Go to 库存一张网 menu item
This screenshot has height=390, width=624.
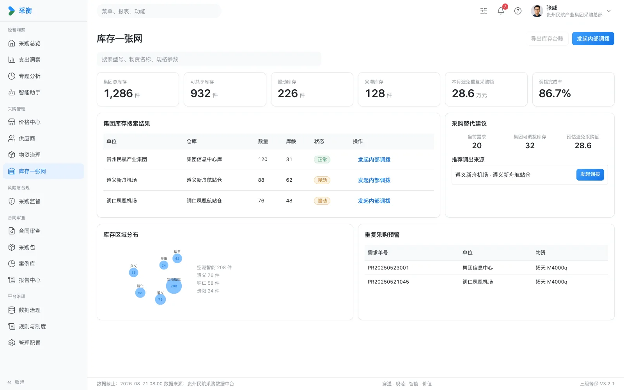pyautogui.click(x=44, y=171)
